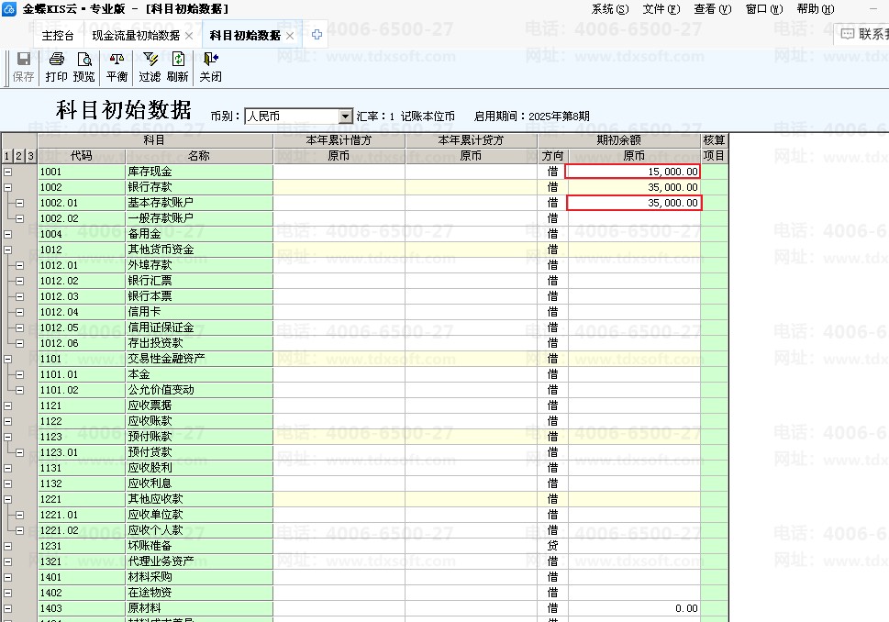Image resolution: width=889 pixels, height=622 pixels.
Task: Show level 3 subject outline
Action: tap(30, 156)
